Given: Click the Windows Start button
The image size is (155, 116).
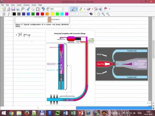Looking at the screenshot, I should coord(4,113).
